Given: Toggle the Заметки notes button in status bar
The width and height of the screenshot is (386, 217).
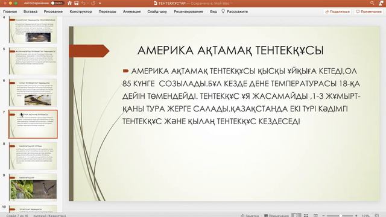Looking at the screenshot, I should 250,216.
